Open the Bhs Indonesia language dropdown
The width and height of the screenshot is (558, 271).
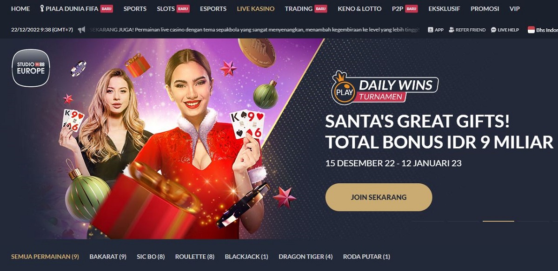(542, 30)
